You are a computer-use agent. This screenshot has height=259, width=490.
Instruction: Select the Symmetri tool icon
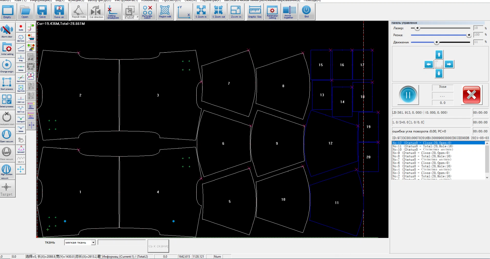(x=21, y=149)
